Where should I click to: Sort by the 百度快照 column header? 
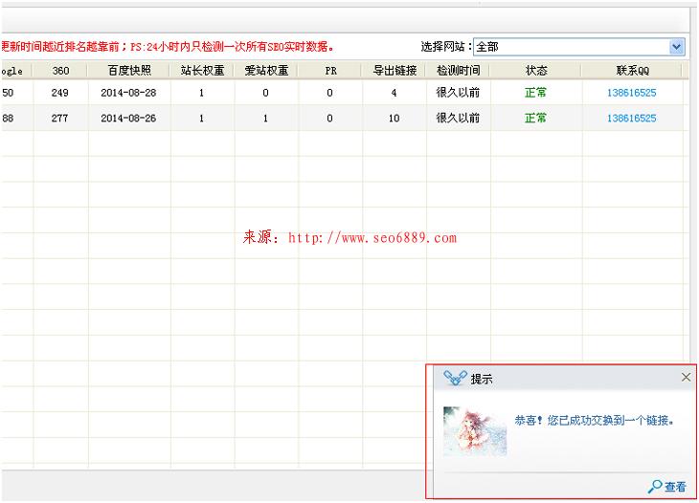[x=129, y=70]
